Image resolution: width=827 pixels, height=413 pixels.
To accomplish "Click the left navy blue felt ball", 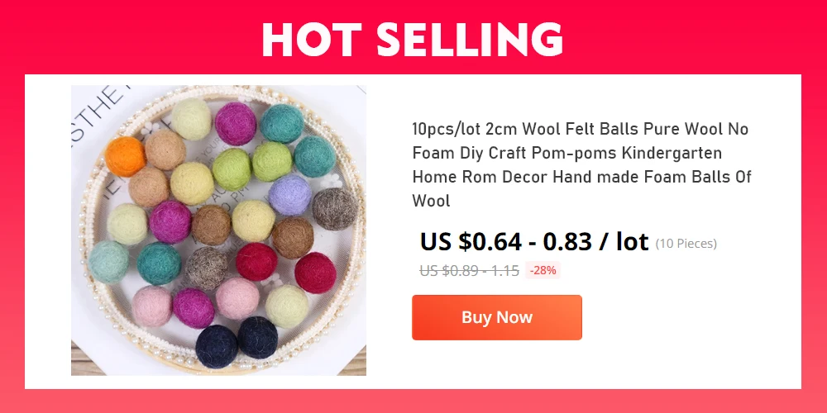I will coord(216,346).
